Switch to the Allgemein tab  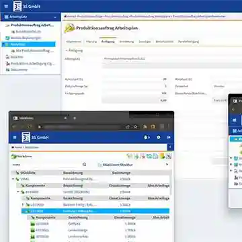tap(73, 42)
